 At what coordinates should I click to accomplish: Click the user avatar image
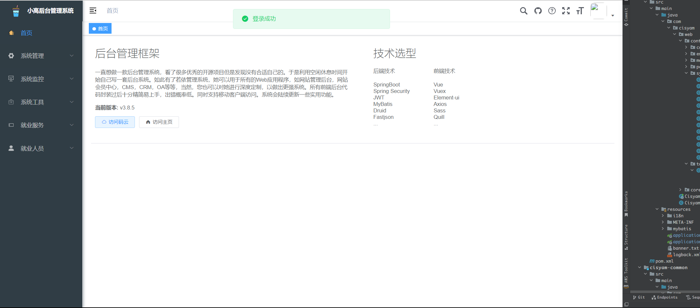click(598, 11)
